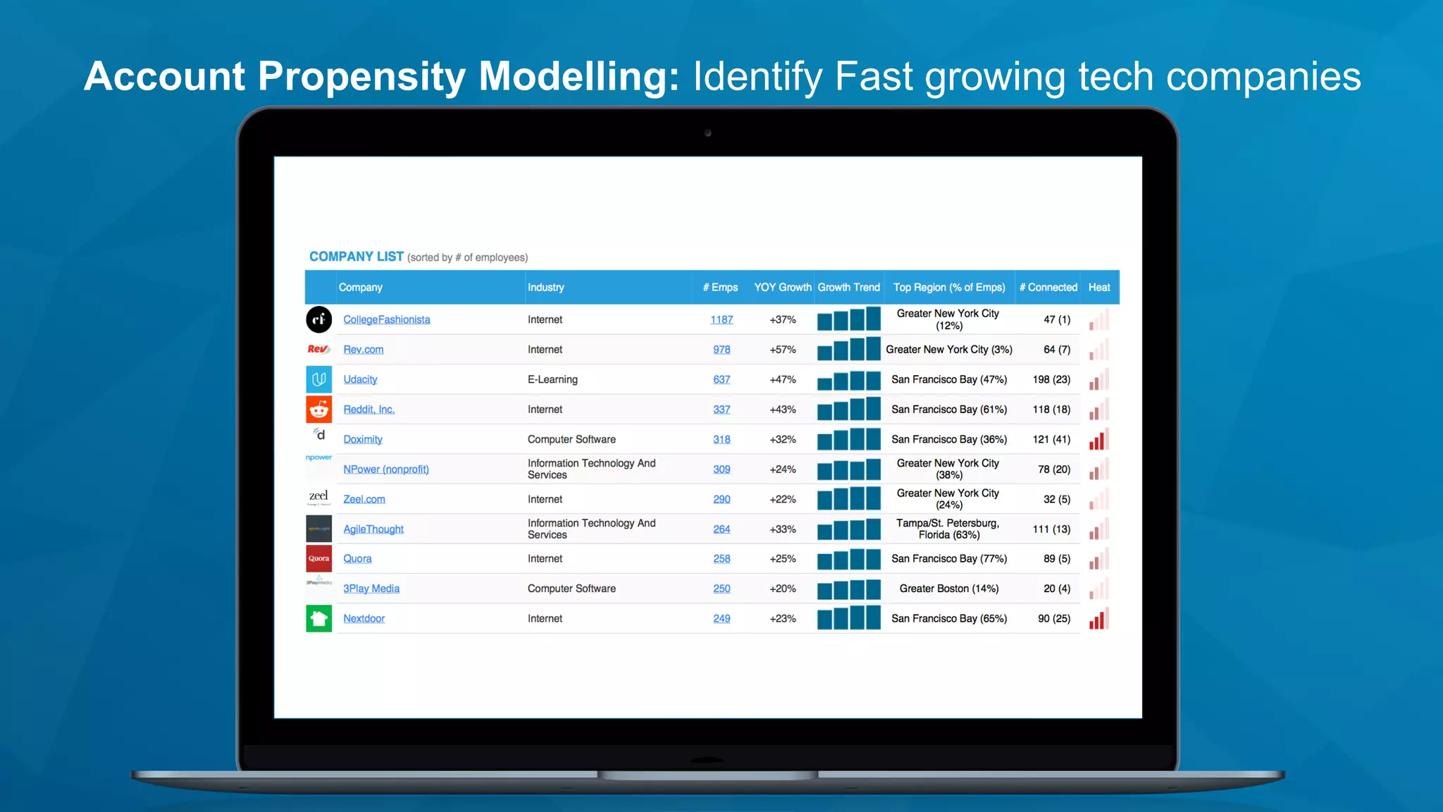Open the Rev.com company link
The image size is (1443, 812).
[x=363, y=350]
